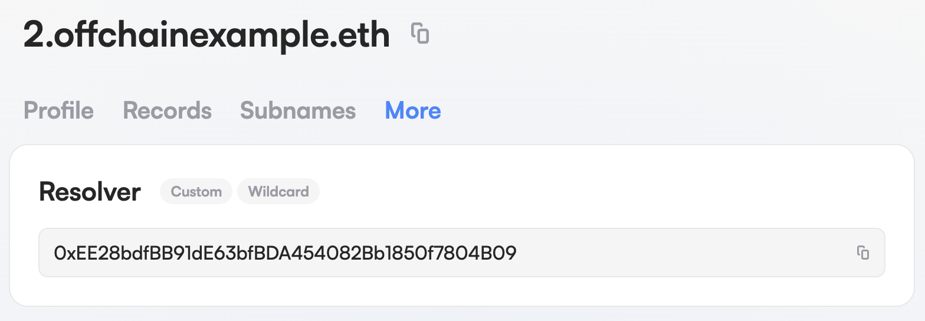925x321 pixels.
Task: Show the Subnames list
Action: (298, 110)
